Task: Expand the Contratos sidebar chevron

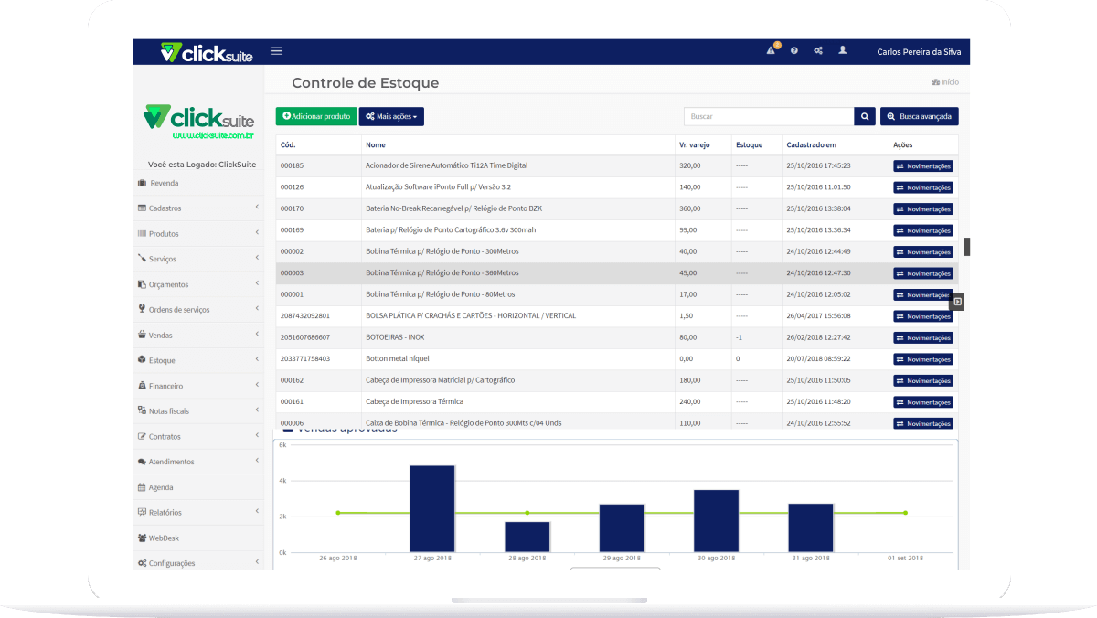Action: [x=258, y=436]
